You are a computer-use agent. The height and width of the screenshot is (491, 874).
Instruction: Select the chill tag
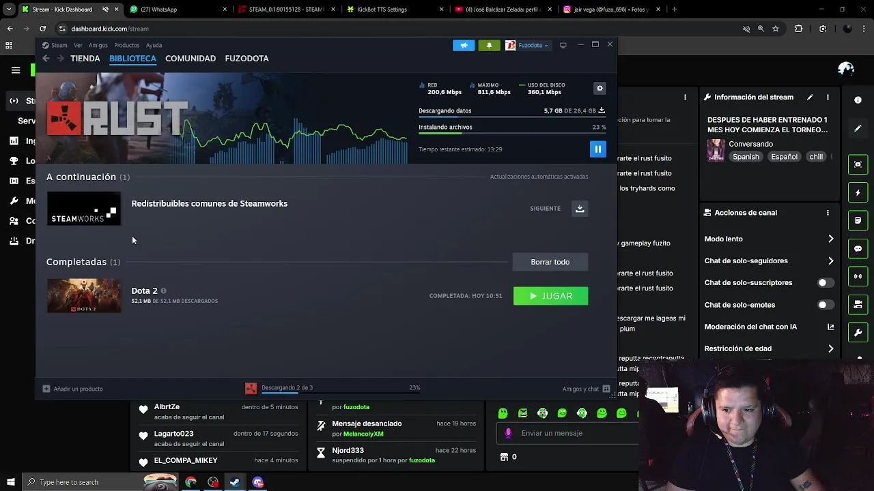click(816, 157)
